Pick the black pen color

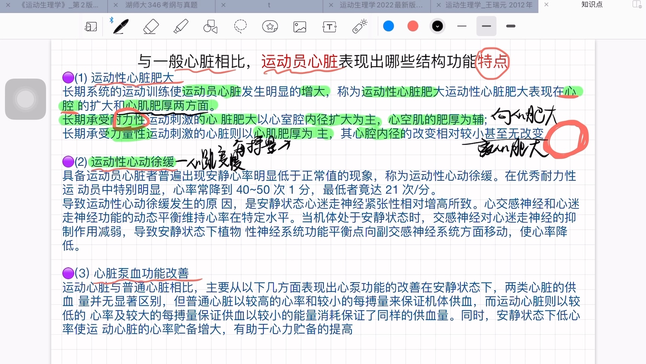[437, 26]
